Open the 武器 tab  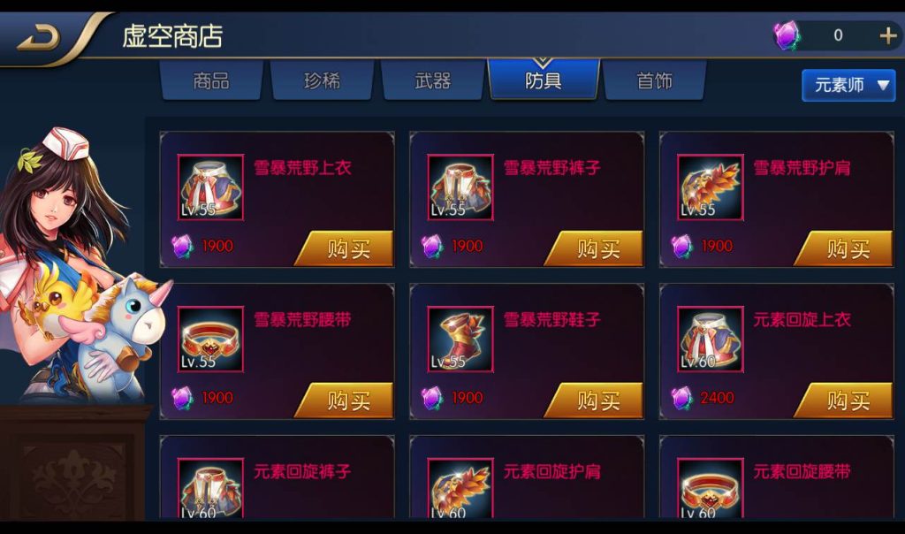[433, 80]
